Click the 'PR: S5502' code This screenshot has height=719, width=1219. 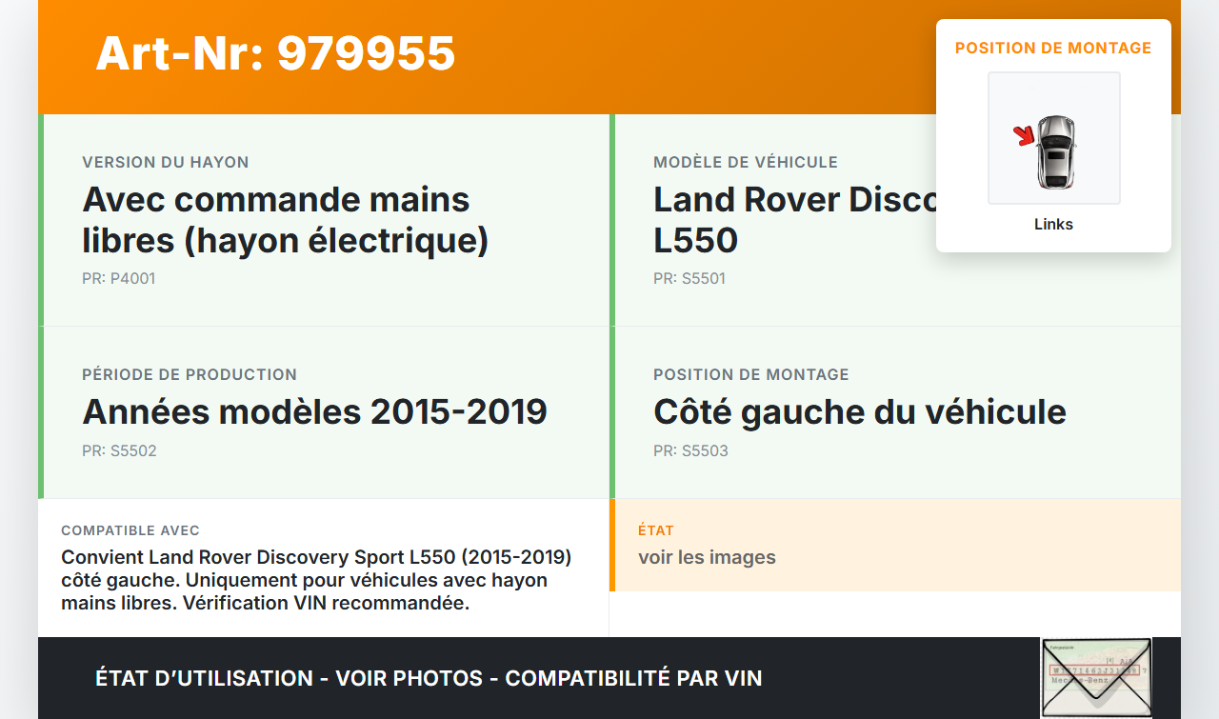click(x=119, y=451)
